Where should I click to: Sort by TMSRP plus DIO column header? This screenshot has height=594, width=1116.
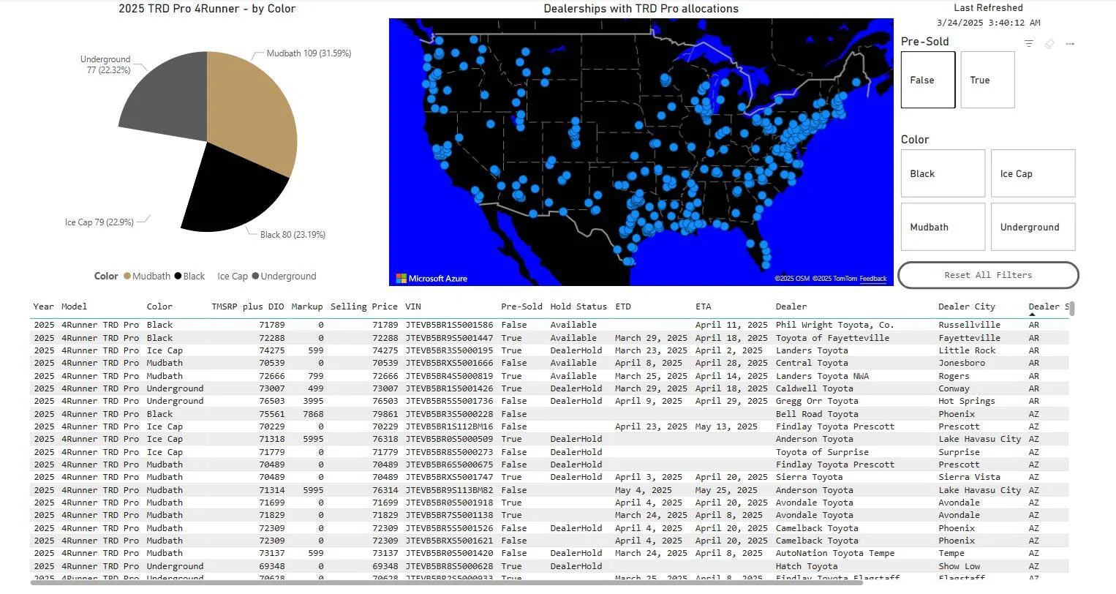[248, 307]
